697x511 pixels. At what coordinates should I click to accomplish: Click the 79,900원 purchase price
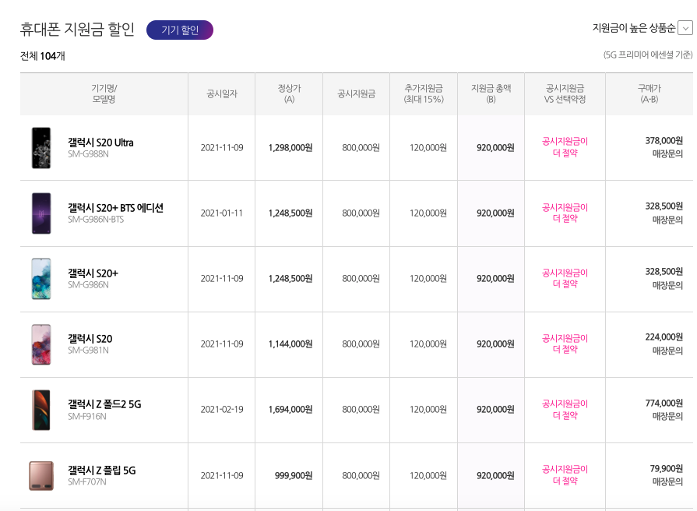[667, 468]
